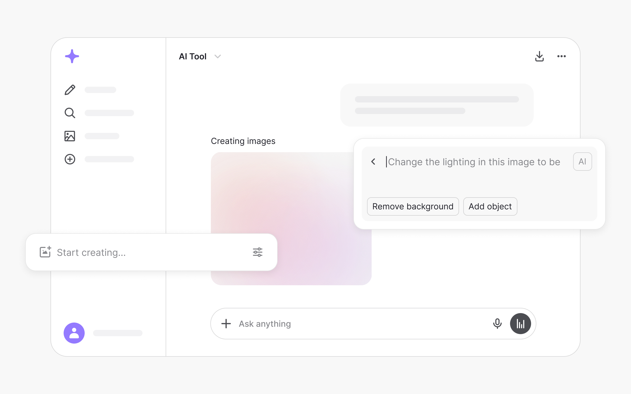631x394 pixels.
Task: Open search via magnifier icon
Action: click(70, 113)
